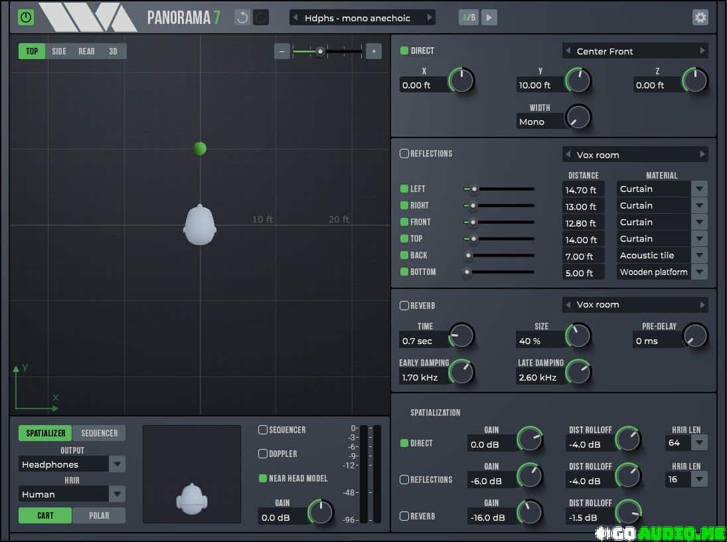Click the play arrow beside A/B
727x542 pixels.
pos(489,18)
